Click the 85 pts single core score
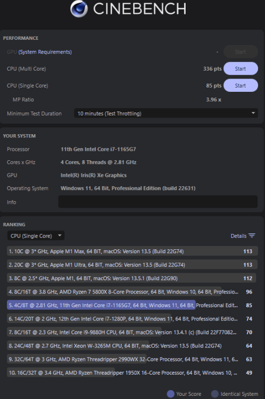The height and width of the screenshot is (399, 265). point(213,85)
